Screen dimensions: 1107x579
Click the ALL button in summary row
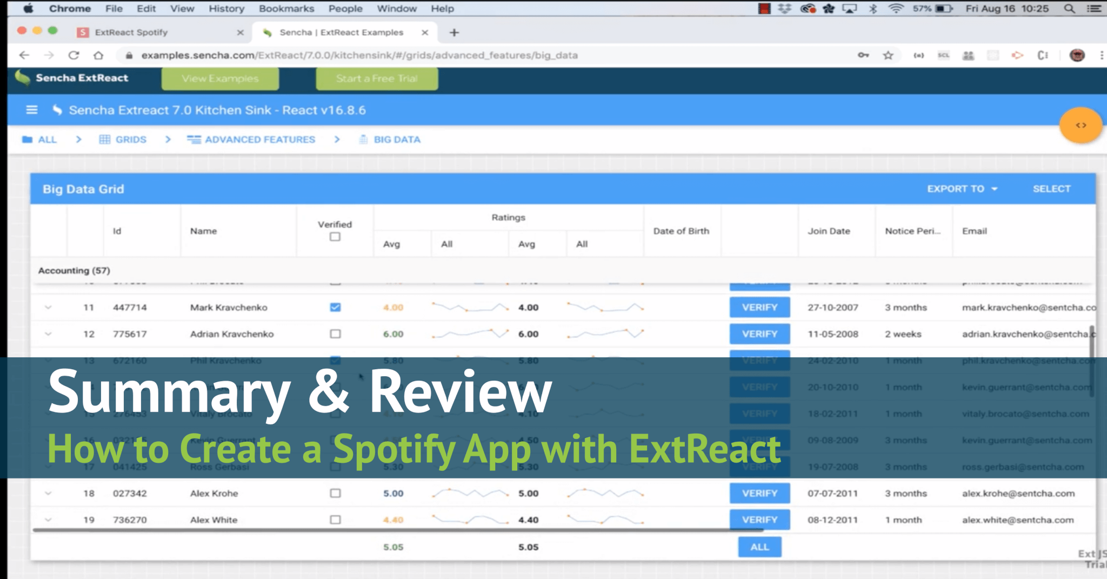pos(759,547)
